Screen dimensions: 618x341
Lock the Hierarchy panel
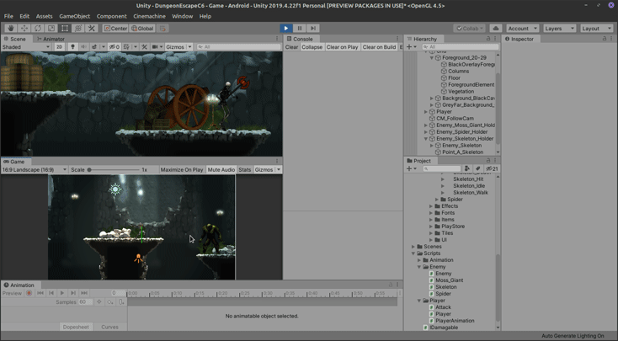tap(488, 39)
